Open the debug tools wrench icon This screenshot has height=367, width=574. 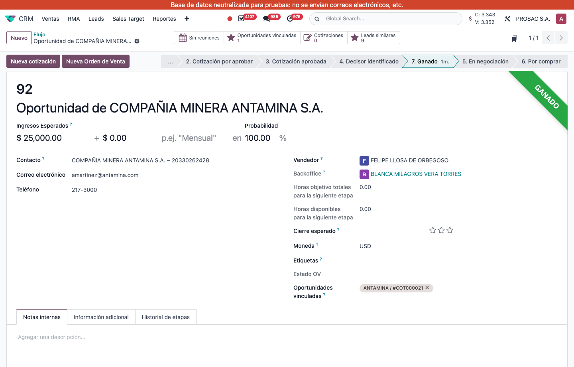[507, 19]
